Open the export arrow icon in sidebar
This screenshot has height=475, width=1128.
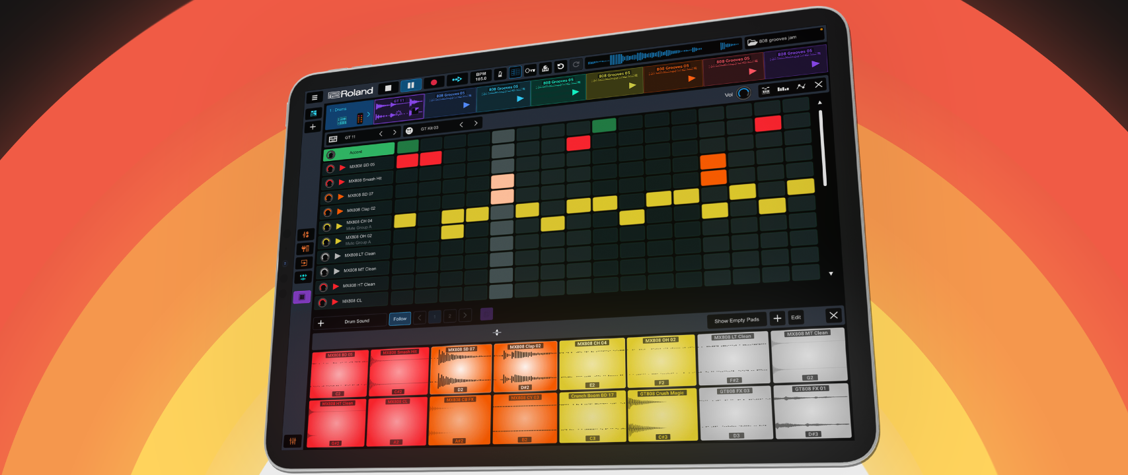coord(304,263)
